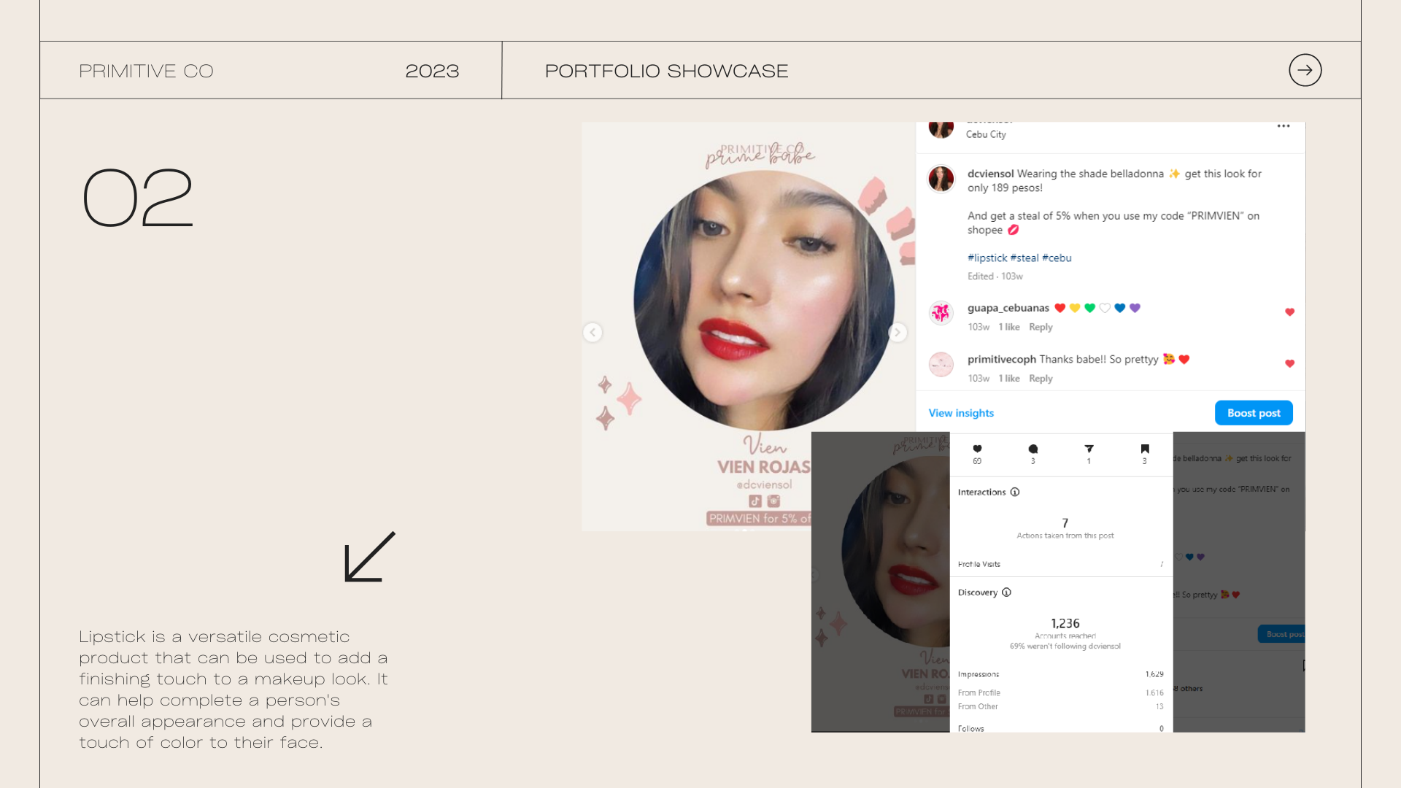The width and height of the screenshot is (1401, 788).
Task: Click dcviensol profile avatar in caption
Action: pyautogui.click(x=941, y=179)
